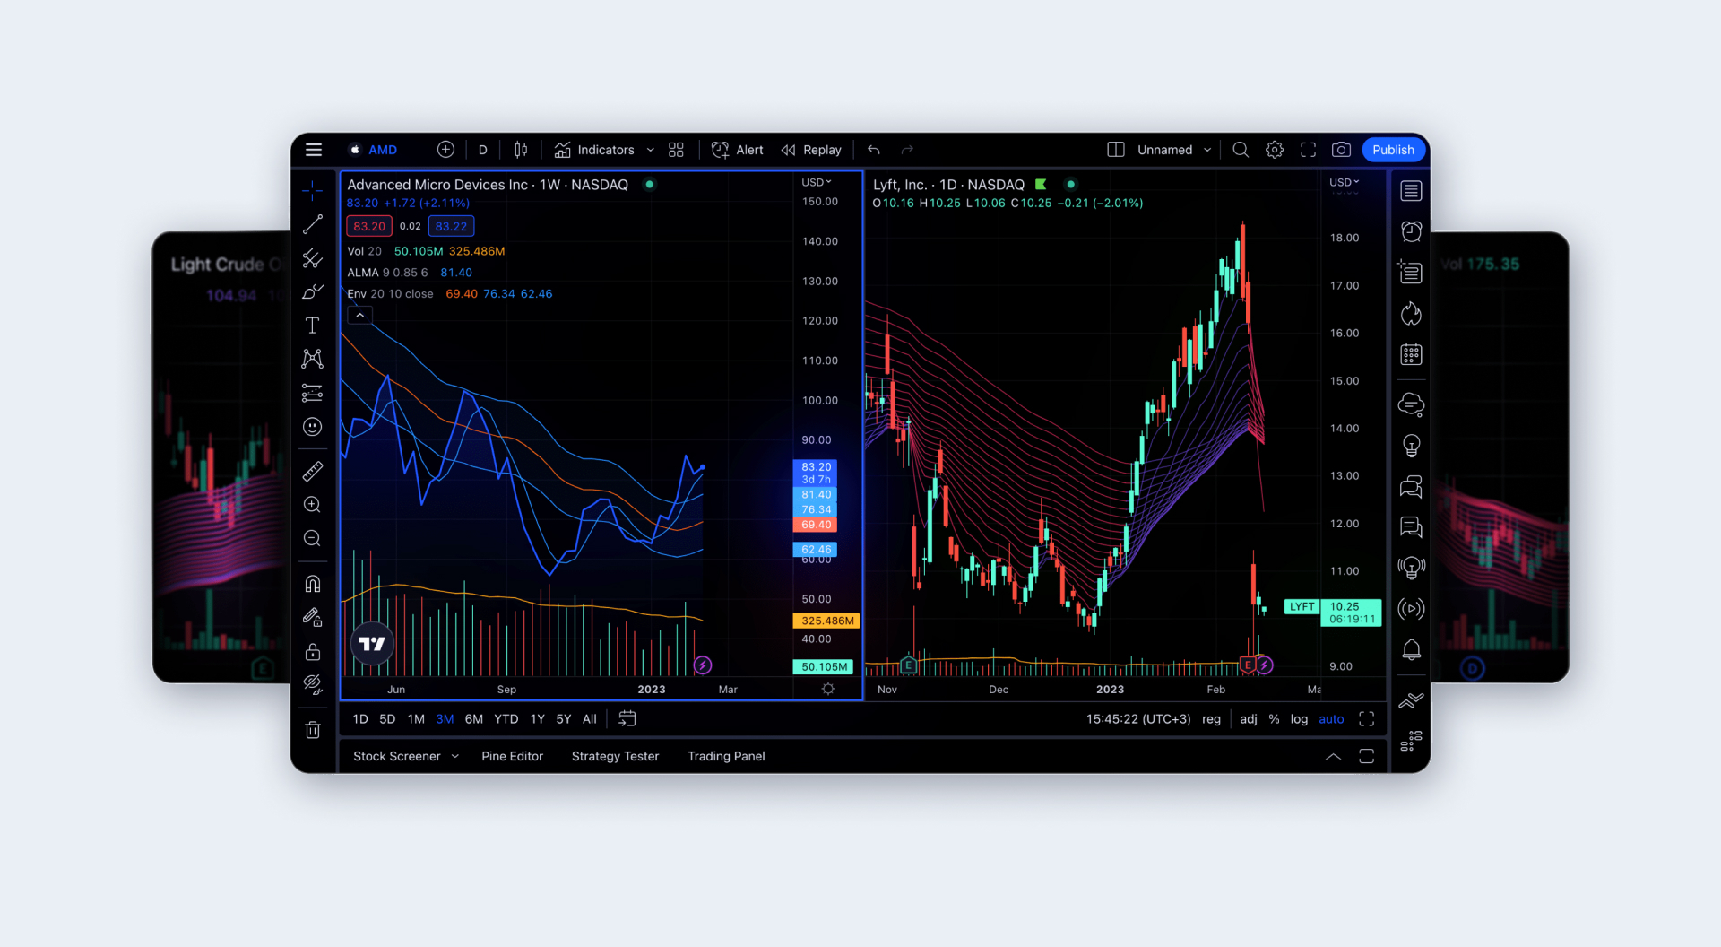This screenshot has width=1721, height=947.
Task: Select the ruler measure tool
Action: [x=312, y=471]
